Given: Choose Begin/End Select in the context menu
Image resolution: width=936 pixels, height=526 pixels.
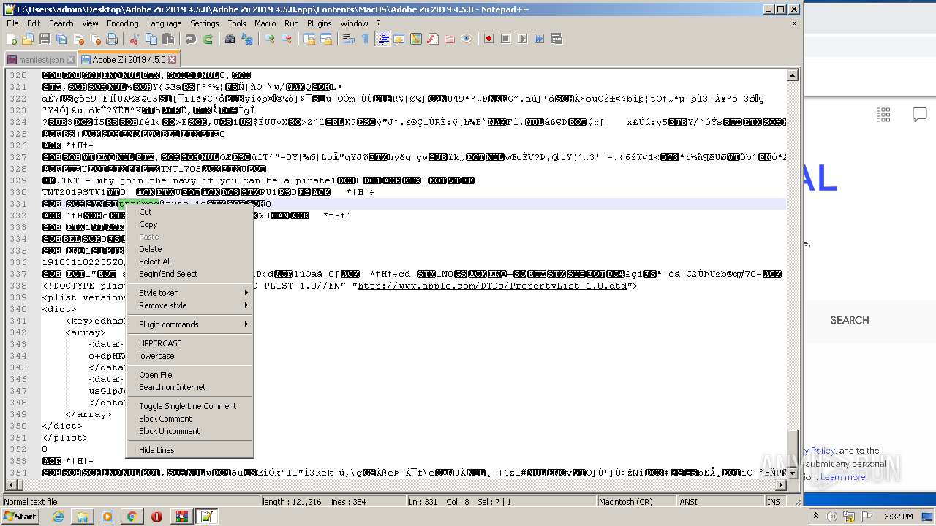Looking at the screenshot, I should (190, 274).
